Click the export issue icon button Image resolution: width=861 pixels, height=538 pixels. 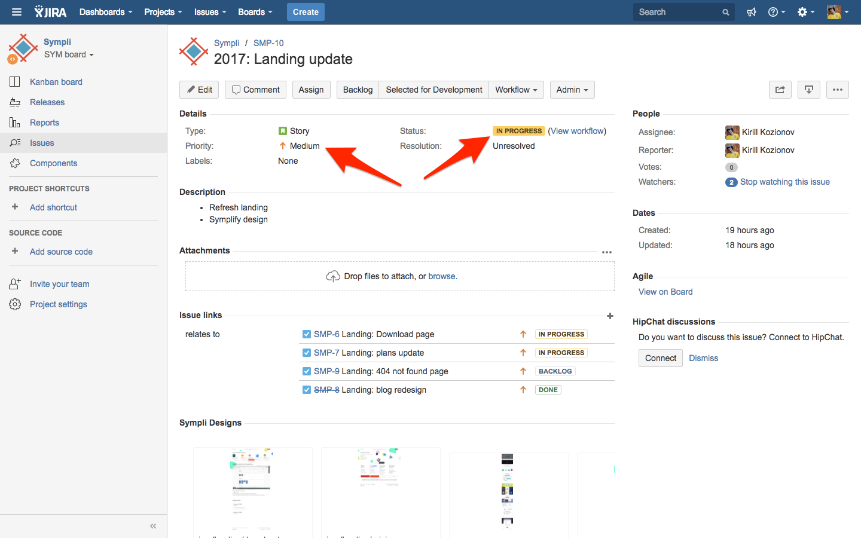[809, 90]
